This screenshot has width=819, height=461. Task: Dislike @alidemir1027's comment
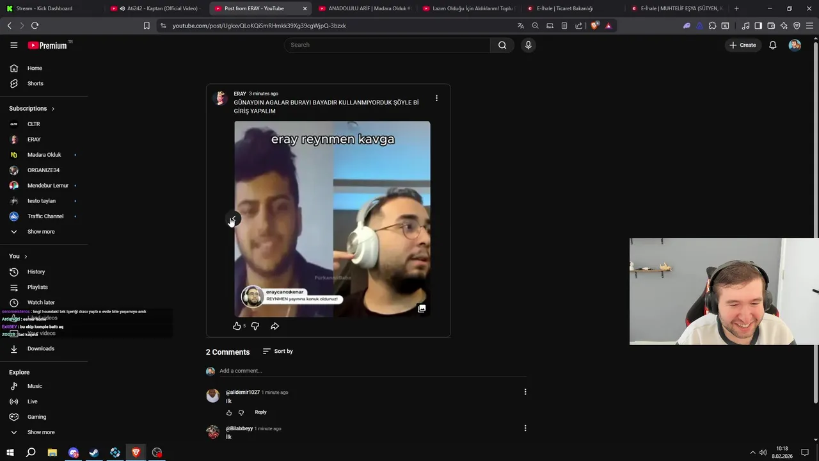[241, 412]
